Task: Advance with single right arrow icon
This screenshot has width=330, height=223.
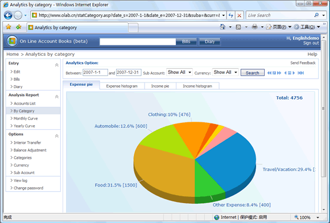Action: (294, 73)
